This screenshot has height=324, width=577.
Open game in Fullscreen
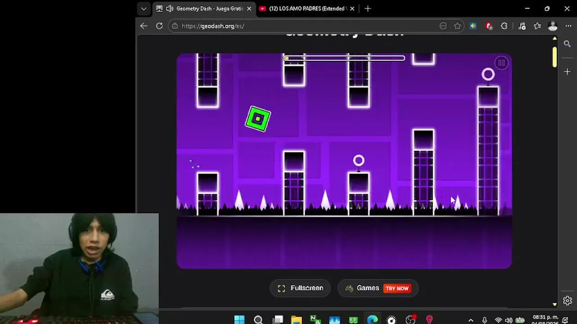[300, 288]
